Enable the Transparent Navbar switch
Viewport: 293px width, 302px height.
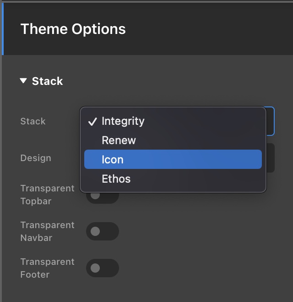click(102, 231)
